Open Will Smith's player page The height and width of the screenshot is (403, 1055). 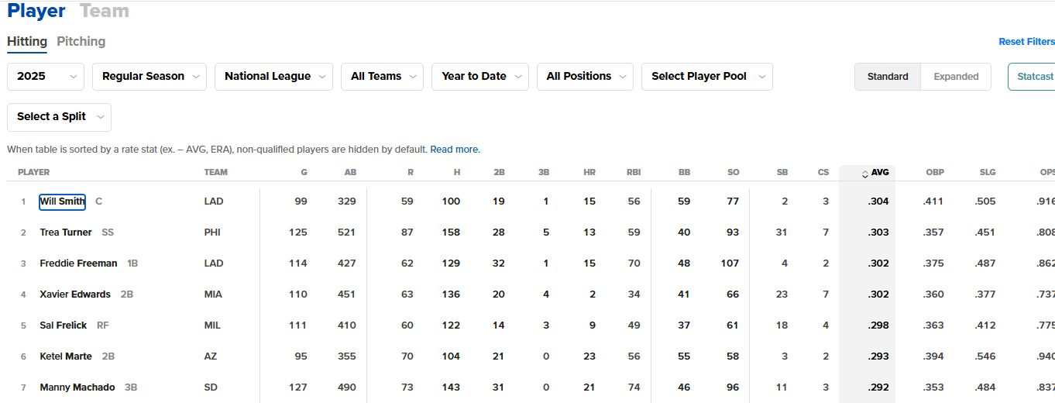point(62,201)
